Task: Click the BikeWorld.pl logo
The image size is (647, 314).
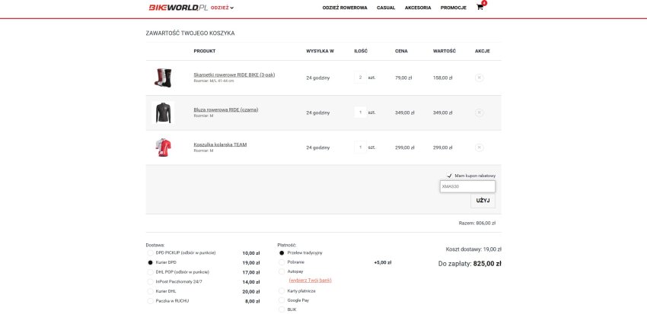Action: pos(178,8)
